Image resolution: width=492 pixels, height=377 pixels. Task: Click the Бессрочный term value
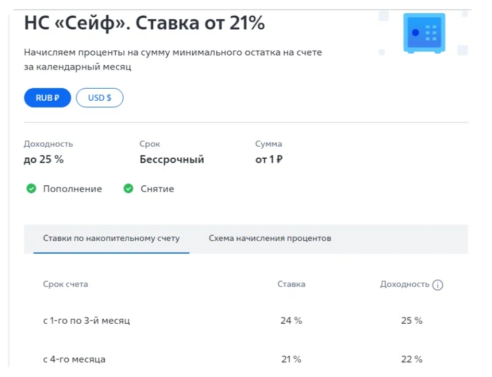172,159
